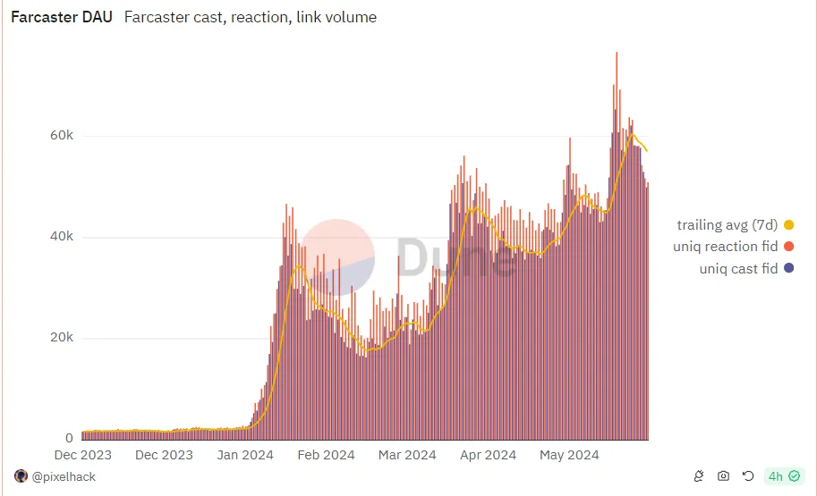Take chart screenshot with camera icon

coord(723,475)
